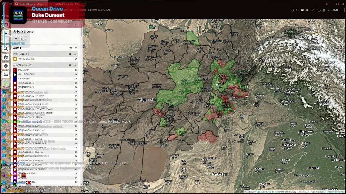346x194 pixels.
Task: Zoom to the AFGANİSTAN layer extent
Action: click(75, 65)
